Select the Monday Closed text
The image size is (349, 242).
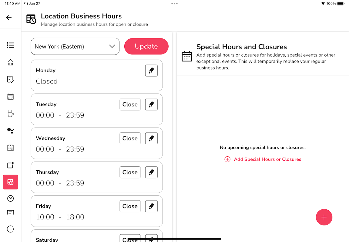47,81
